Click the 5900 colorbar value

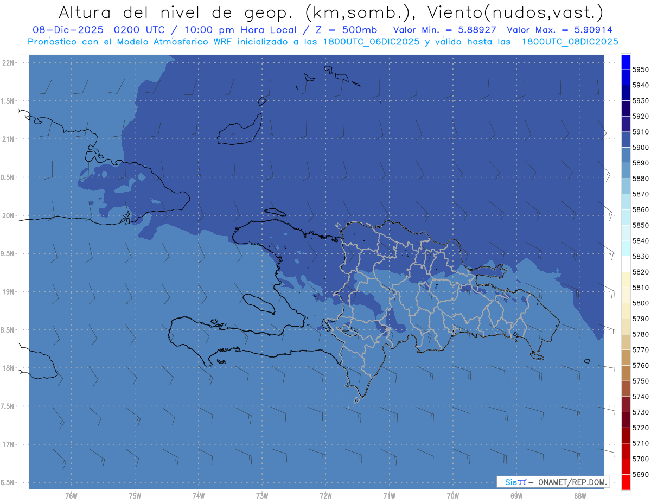[x=641, y=148]
